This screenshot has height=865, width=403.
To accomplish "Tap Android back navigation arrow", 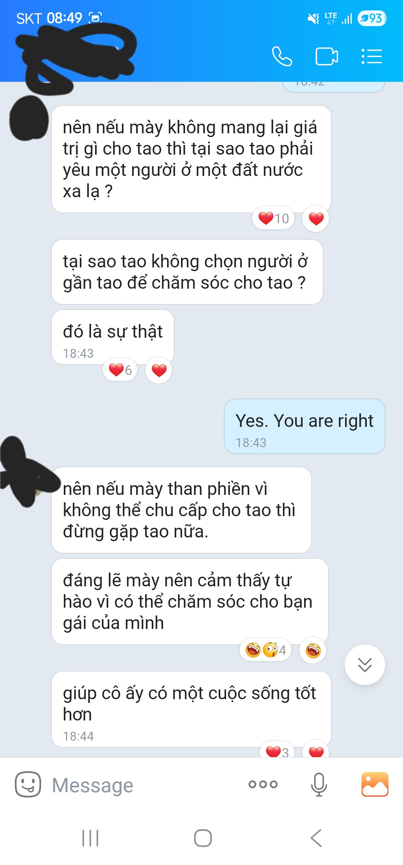I will click(x=316, y=838).
